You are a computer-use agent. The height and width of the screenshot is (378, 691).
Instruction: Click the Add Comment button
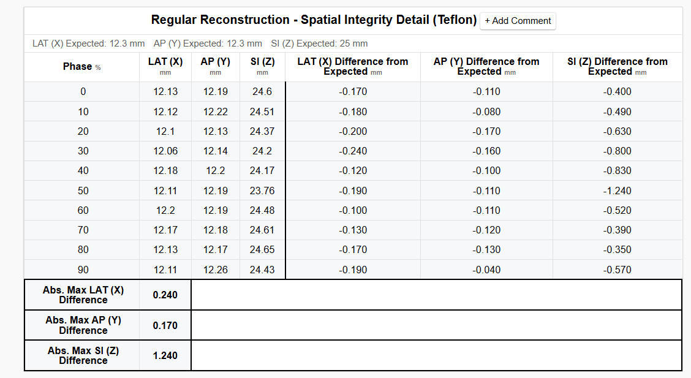coord(518,21)
